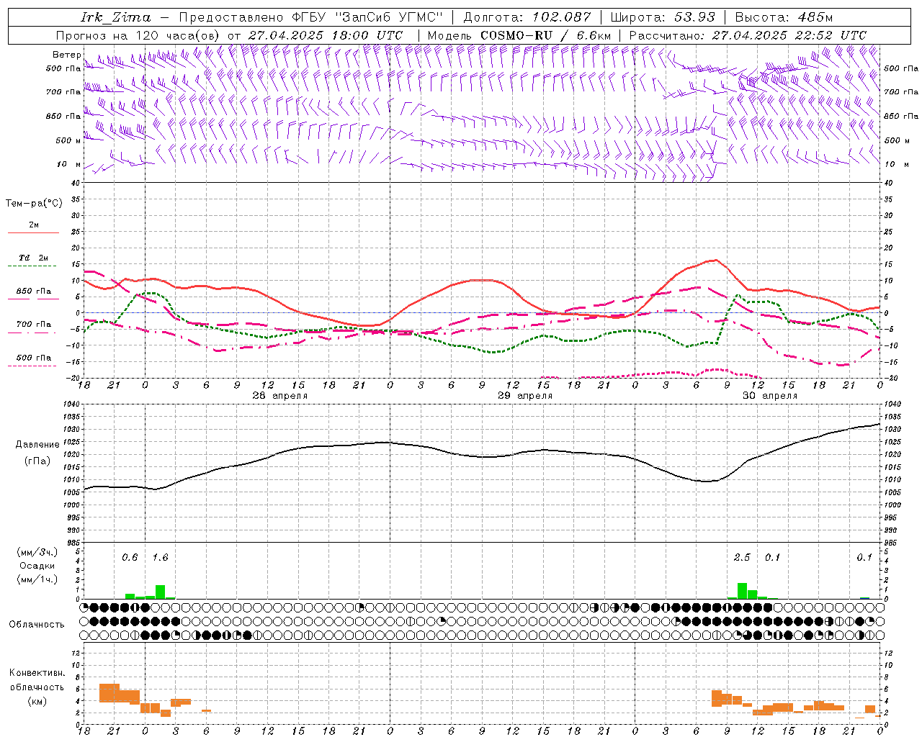Click the forecast start 27.04.2025 18:00 UTC

tap(326, 35)
